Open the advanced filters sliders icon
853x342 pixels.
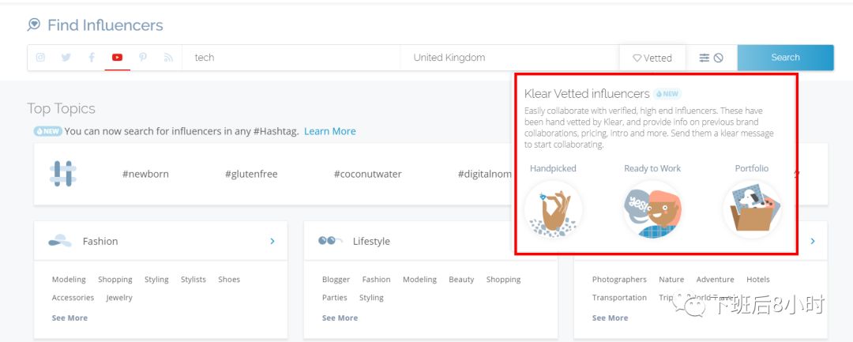tap(704, 58)
